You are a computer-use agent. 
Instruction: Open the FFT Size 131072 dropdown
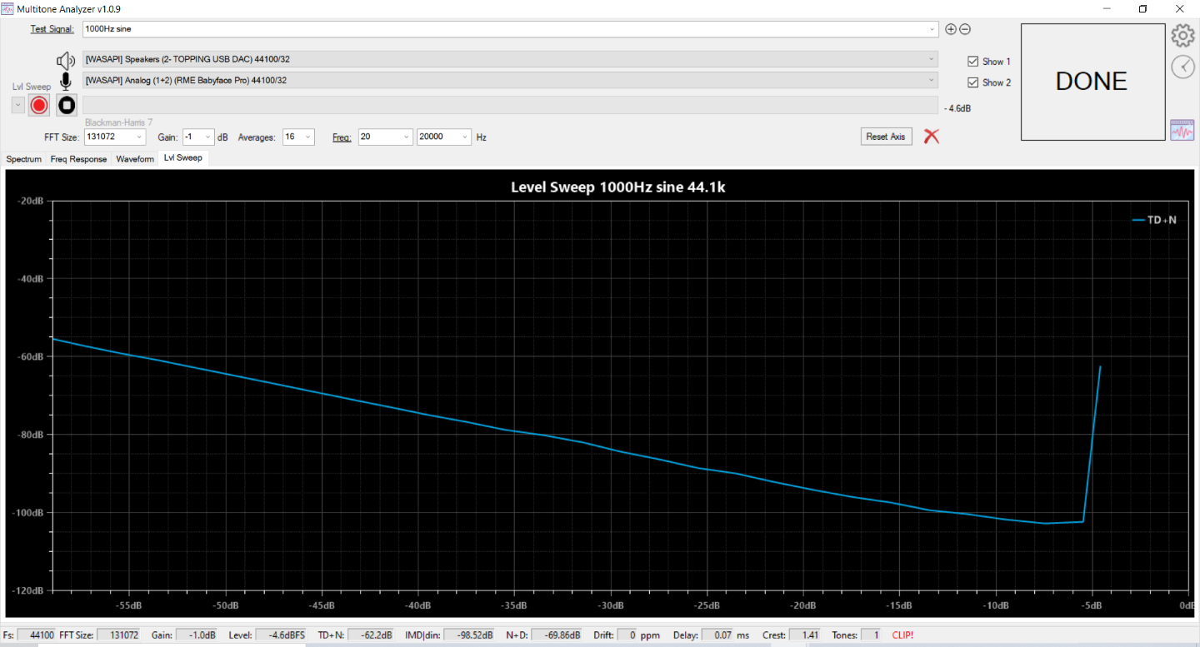(x=138, y=137)
